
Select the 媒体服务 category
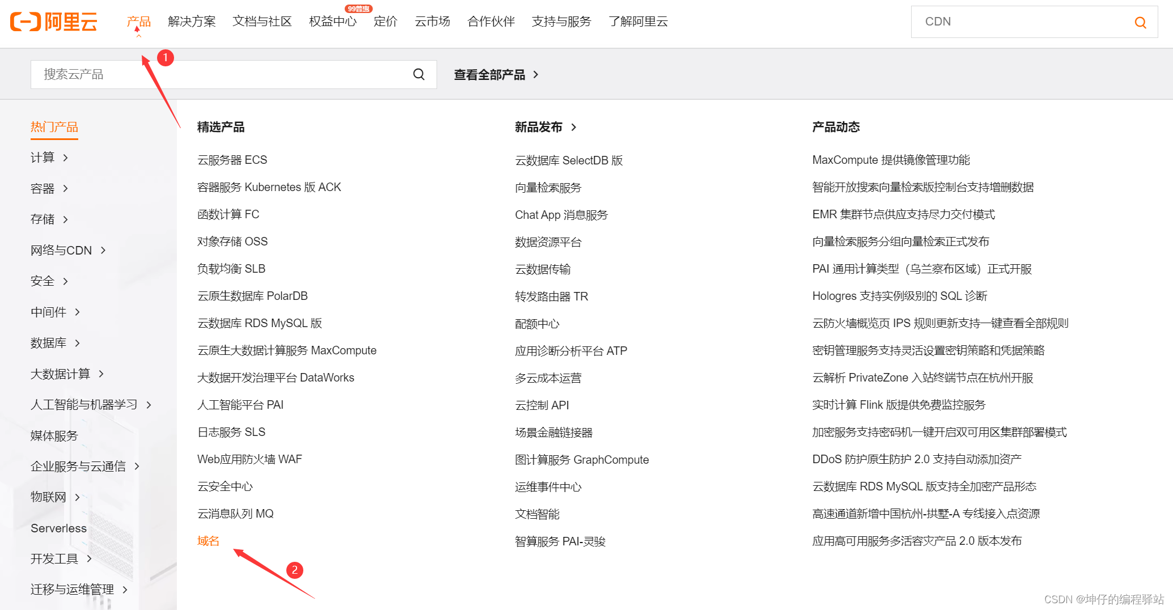point(54,435)
